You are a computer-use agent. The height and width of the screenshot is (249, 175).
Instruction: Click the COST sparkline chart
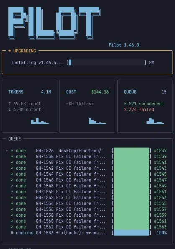pyautogui.click(x=98, y=121)
